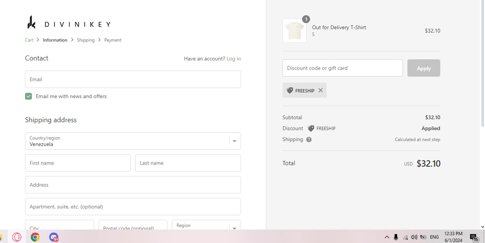The width and height of the screenshot is (485, 243).
Task: Click the Log in link
Action: point(233,59)
